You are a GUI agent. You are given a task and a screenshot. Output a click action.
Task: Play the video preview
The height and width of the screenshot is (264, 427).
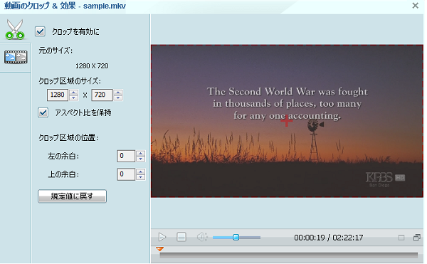tap(162, 237)
